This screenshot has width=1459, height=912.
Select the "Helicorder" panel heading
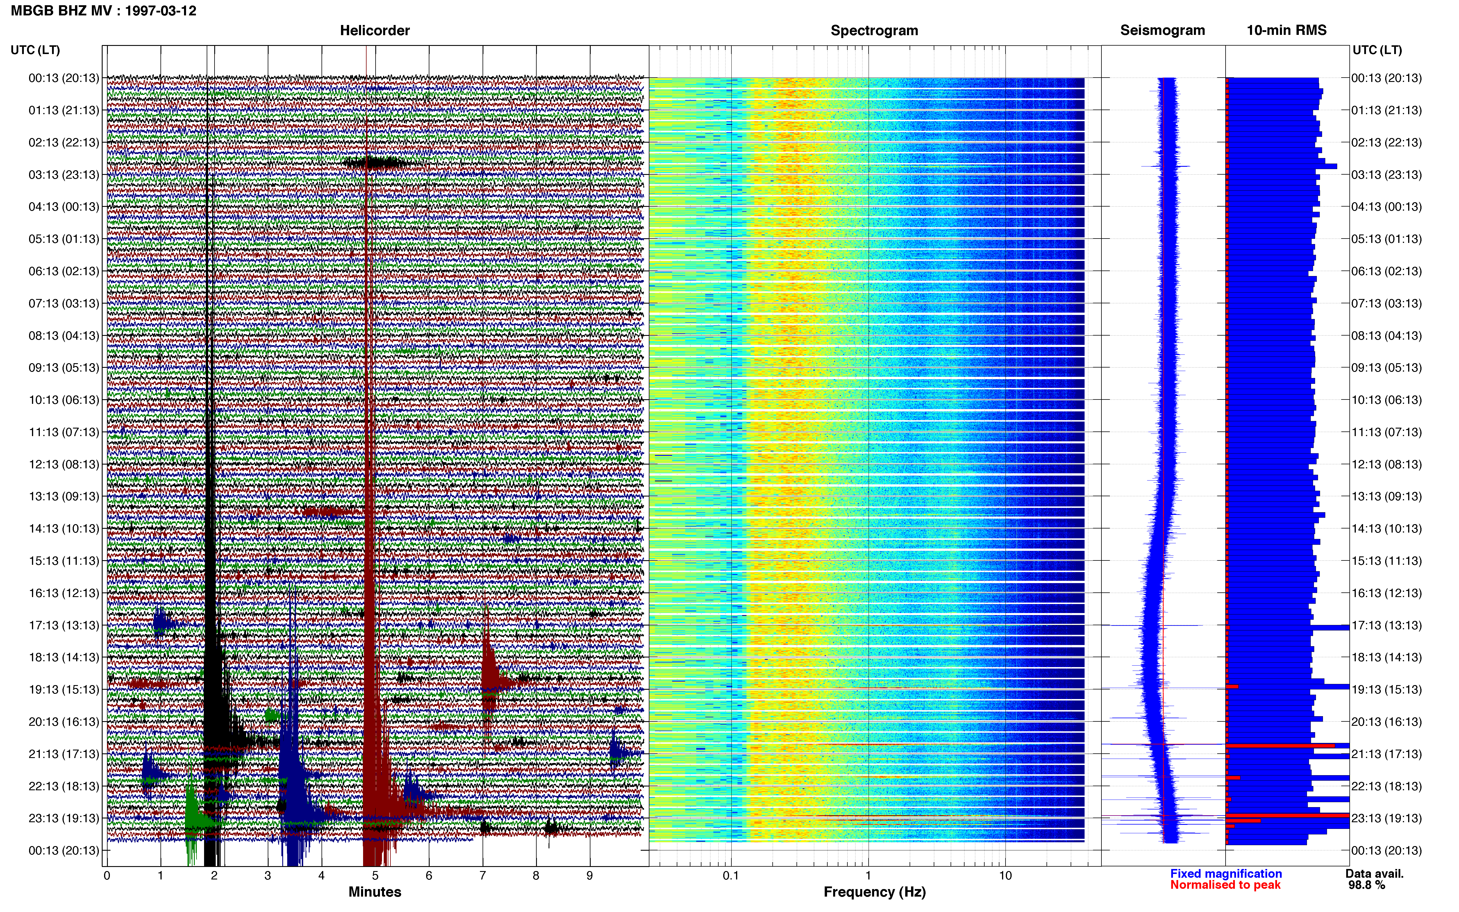point(375,31)
